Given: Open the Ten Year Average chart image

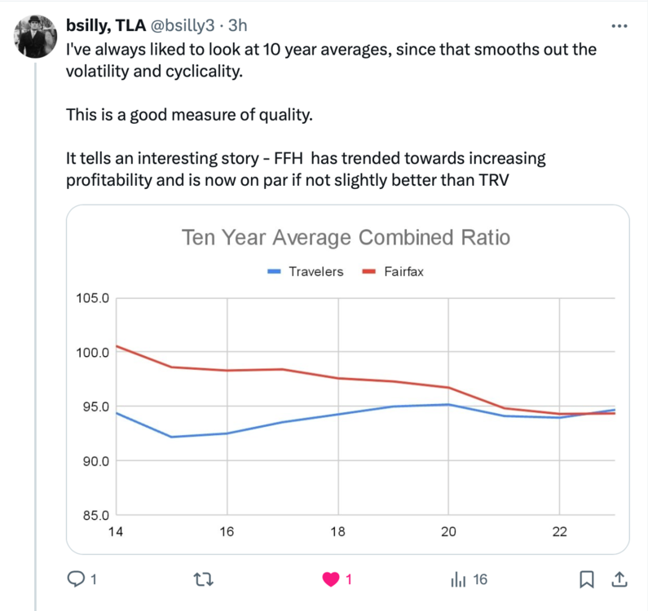Looking at the screenshot, I should click(347, 380).
